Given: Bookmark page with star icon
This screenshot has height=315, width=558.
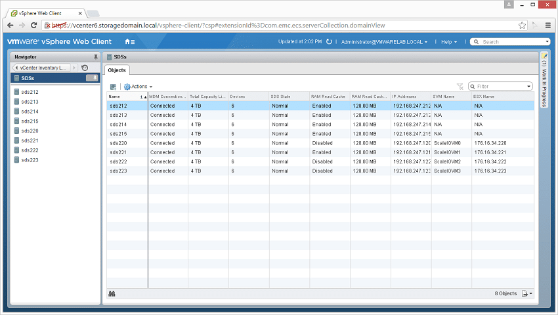Looking at the screenshot, I should point(522,26).
